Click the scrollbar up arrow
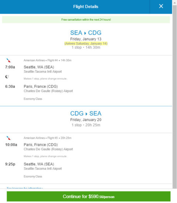The height and width of the screenshot is (203, 177). point(174,3)
